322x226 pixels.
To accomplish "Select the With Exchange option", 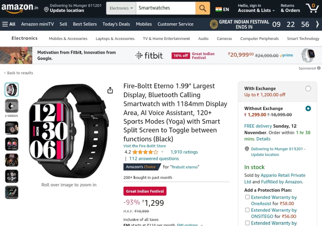I will click(308, 89).
